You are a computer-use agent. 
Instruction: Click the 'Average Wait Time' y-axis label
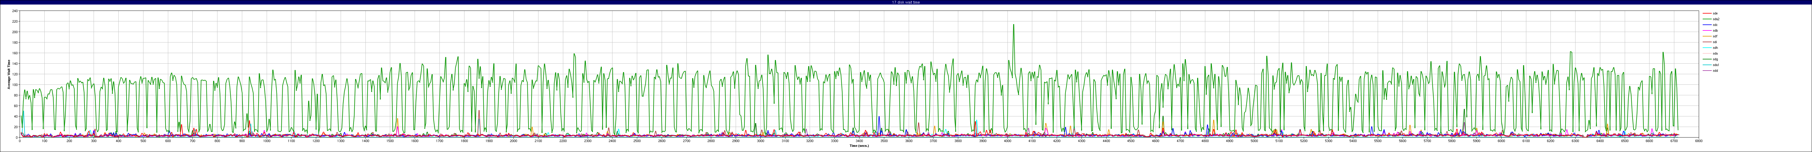(9, 74)
